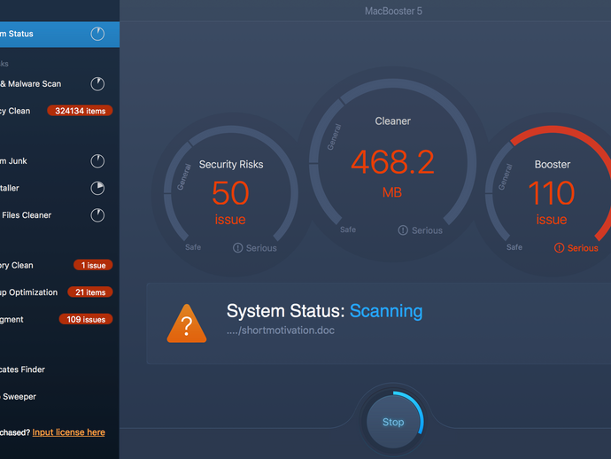
Task: Click the Files Cleaner progress clock icon
Action: coord(97,215)
